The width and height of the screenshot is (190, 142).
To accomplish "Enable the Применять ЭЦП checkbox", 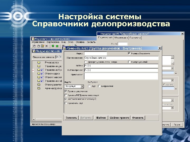I will (x=66, y=103).
